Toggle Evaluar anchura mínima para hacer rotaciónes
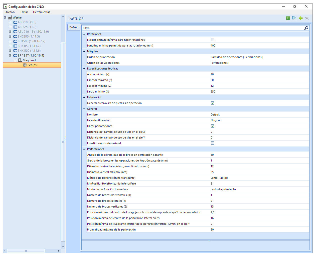The height and width of the screenshot is (258, 317). coord(212,40)
